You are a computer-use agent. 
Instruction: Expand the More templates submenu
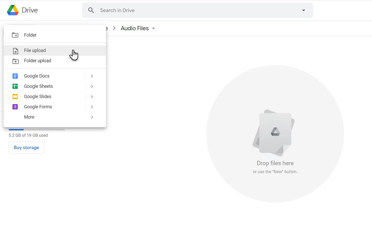[x=92, y=117]
